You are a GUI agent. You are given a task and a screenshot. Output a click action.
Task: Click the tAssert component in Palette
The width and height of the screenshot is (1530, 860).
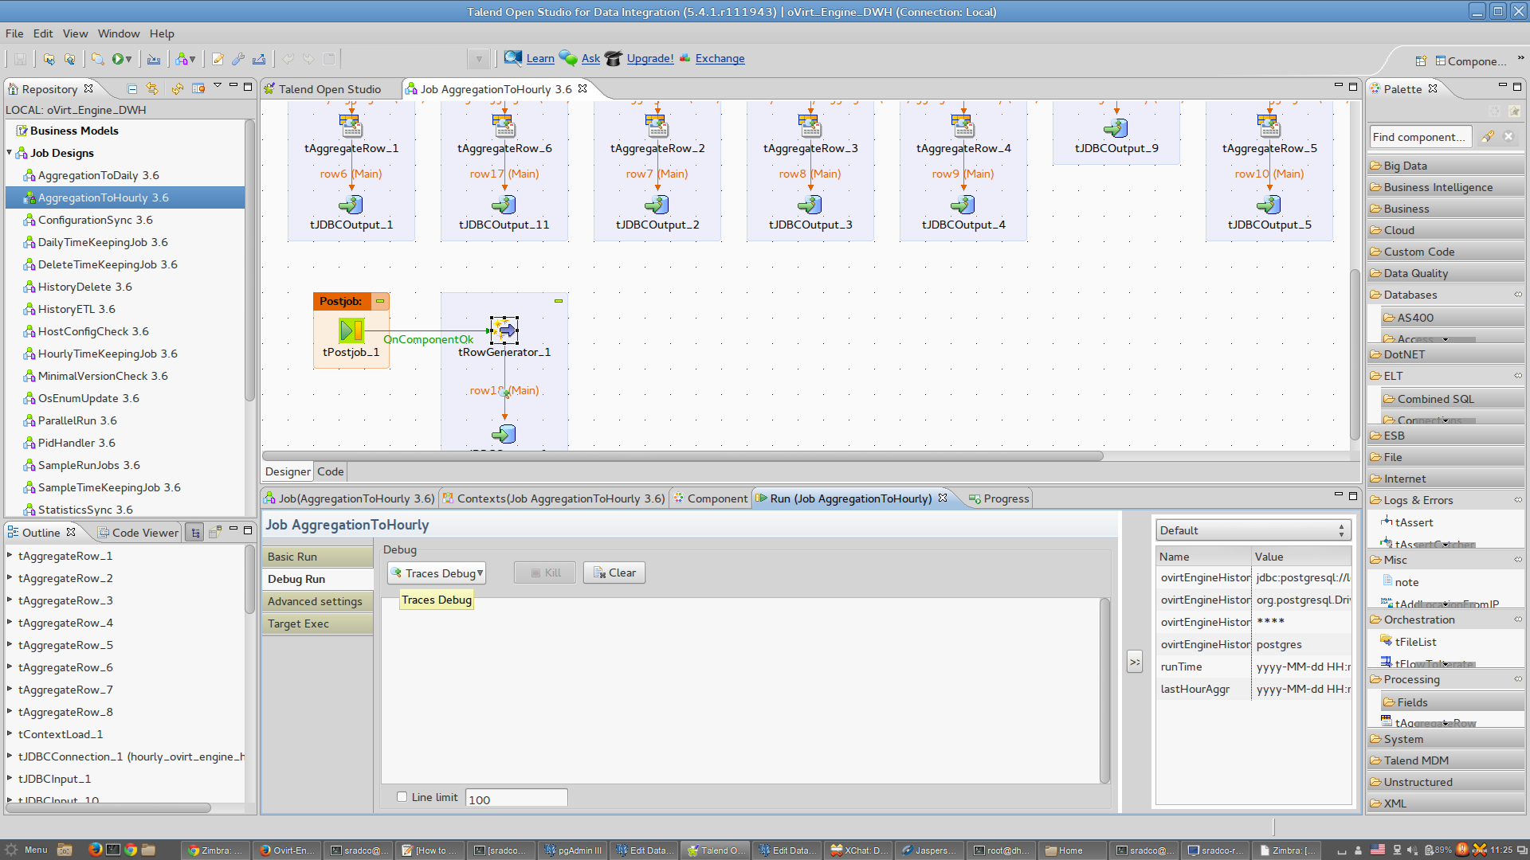tap(1414, 522)
